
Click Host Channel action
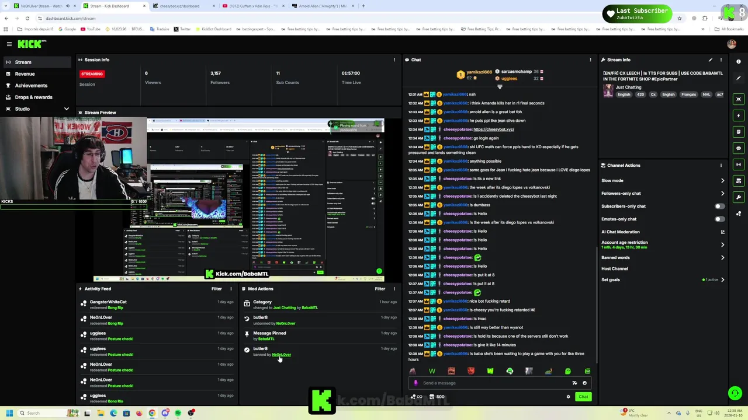point(615,268)
